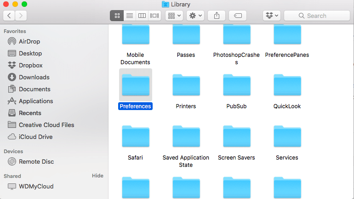Viewport: 354px width, 199px height.
Task: Click the Library title proxy icon
Action: (166, 4)
